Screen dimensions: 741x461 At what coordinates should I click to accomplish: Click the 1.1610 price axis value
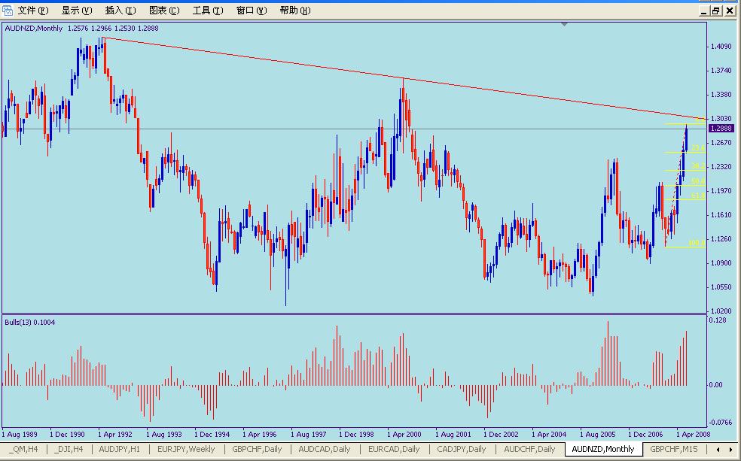(x=721, y=214)
